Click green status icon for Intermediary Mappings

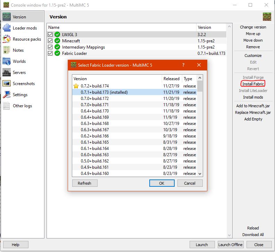click(x=57, y=47)
